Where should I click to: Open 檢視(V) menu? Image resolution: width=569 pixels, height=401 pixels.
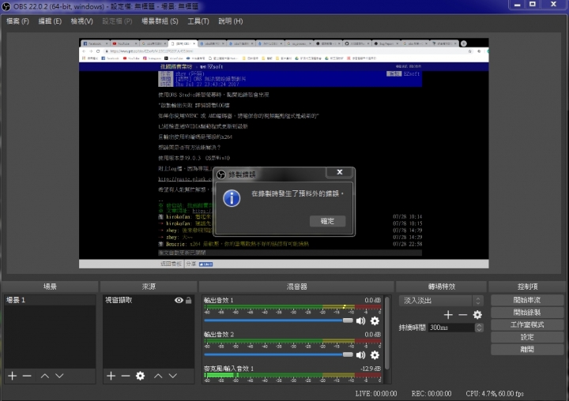81,21
